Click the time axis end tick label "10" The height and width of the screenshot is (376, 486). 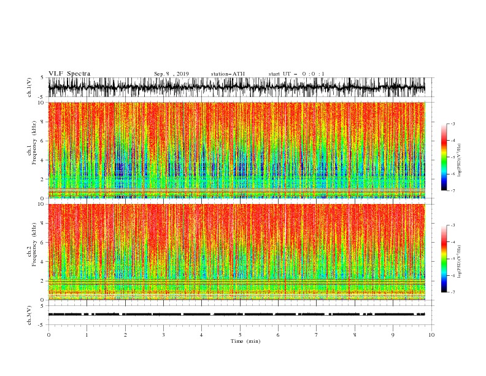coord(431,335)
